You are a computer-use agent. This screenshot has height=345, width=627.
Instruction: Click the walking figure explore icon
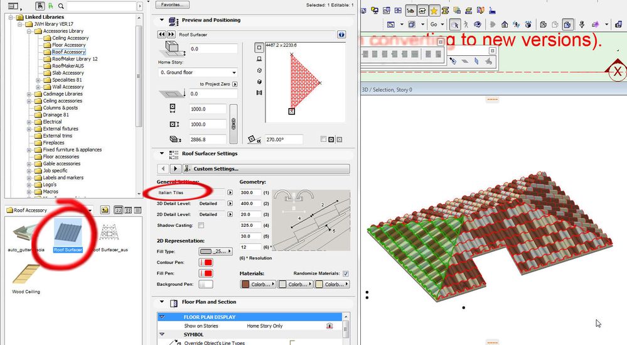click(466, 25)
